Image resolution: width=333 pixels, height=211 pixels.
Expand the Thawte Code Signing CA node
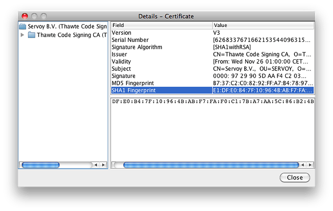pyautogui.click(x=22, y=35)
